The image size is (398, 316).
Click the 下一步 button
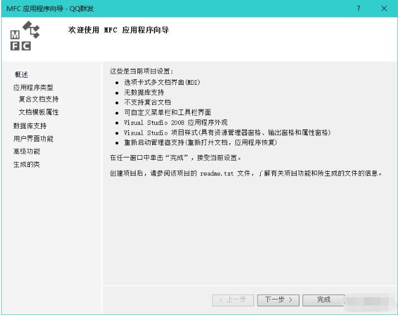(x=278, y=300)
